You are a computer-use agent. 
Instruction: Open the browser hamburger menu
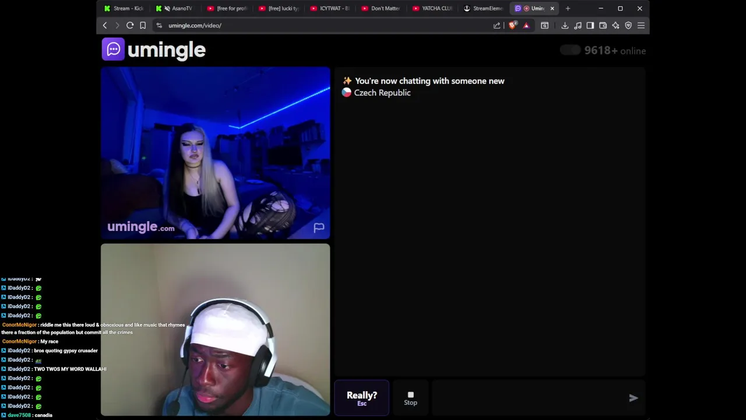(641, 26)
